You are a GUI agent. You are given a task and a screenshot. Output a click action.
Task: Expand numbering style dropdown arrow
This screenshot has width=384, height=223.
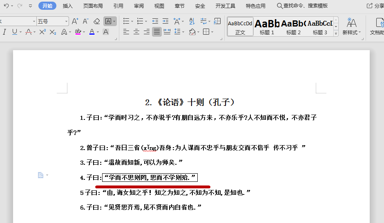[146, 22]
